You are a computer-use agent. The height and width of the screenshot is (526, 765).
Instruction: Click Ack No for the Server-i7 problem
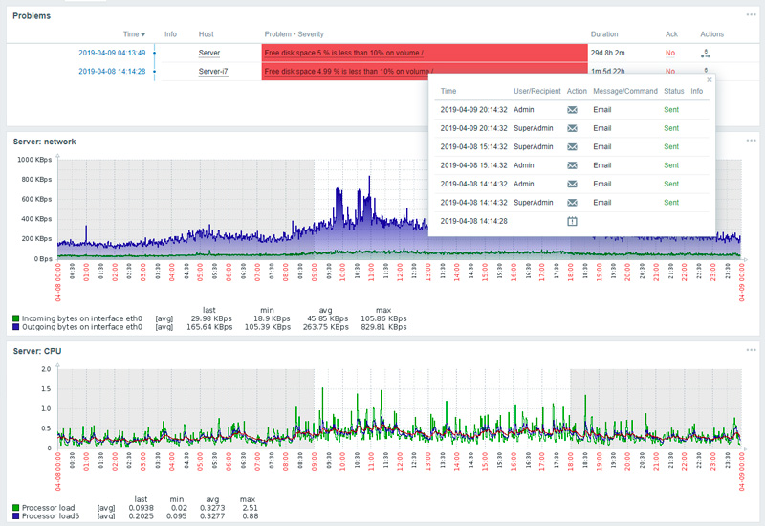pyautogui.click(x=670, y=72)
